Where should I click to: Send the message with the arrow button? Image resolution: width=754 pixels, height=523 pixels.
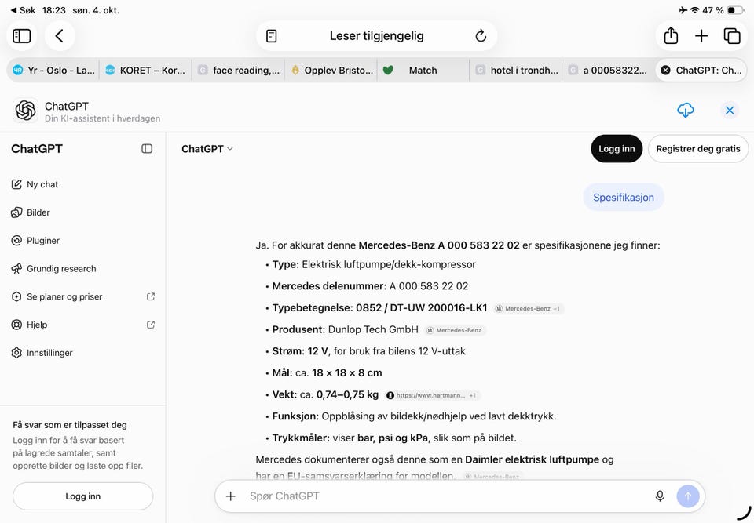pos(688,496)
